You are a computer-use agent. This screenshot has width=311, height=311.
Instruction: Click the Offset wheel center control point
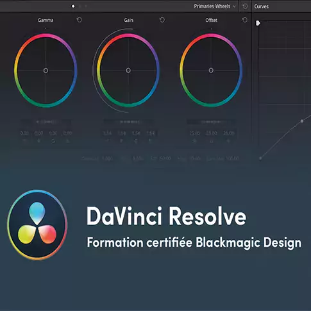click(211, 71)
